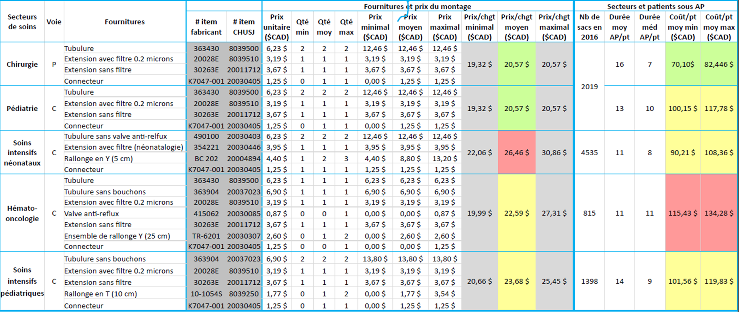
Task: Select the Hémato-oncologie sector cell
Action: point(22,213)
